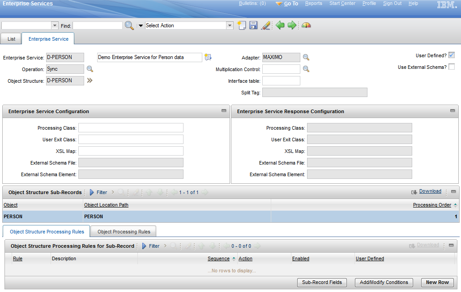Viewport: 461px width, 292px height.
Task: Save the enterprise service record
Action: (x=253, y=25)
